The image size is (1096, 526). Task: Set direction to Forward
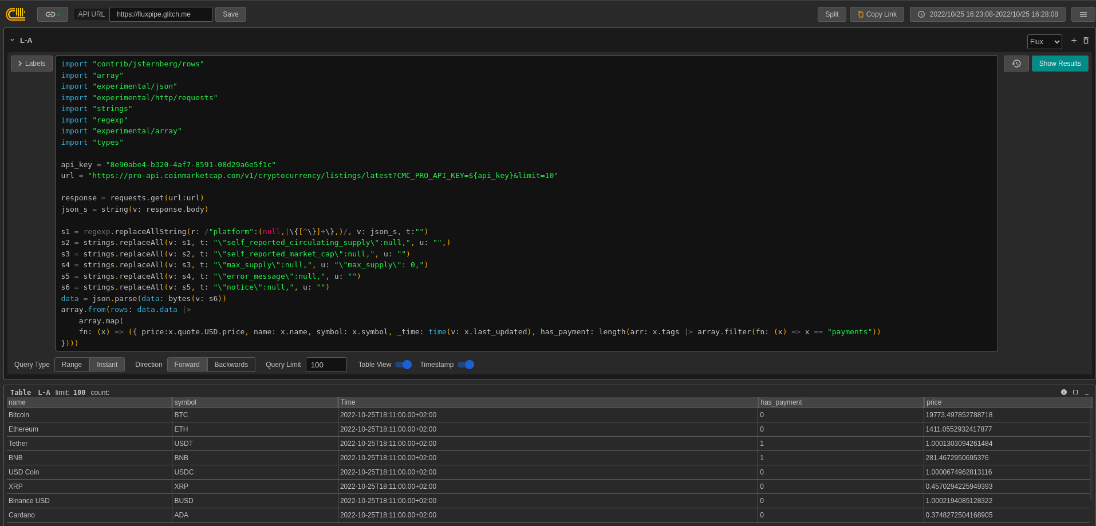pos(187,365)
